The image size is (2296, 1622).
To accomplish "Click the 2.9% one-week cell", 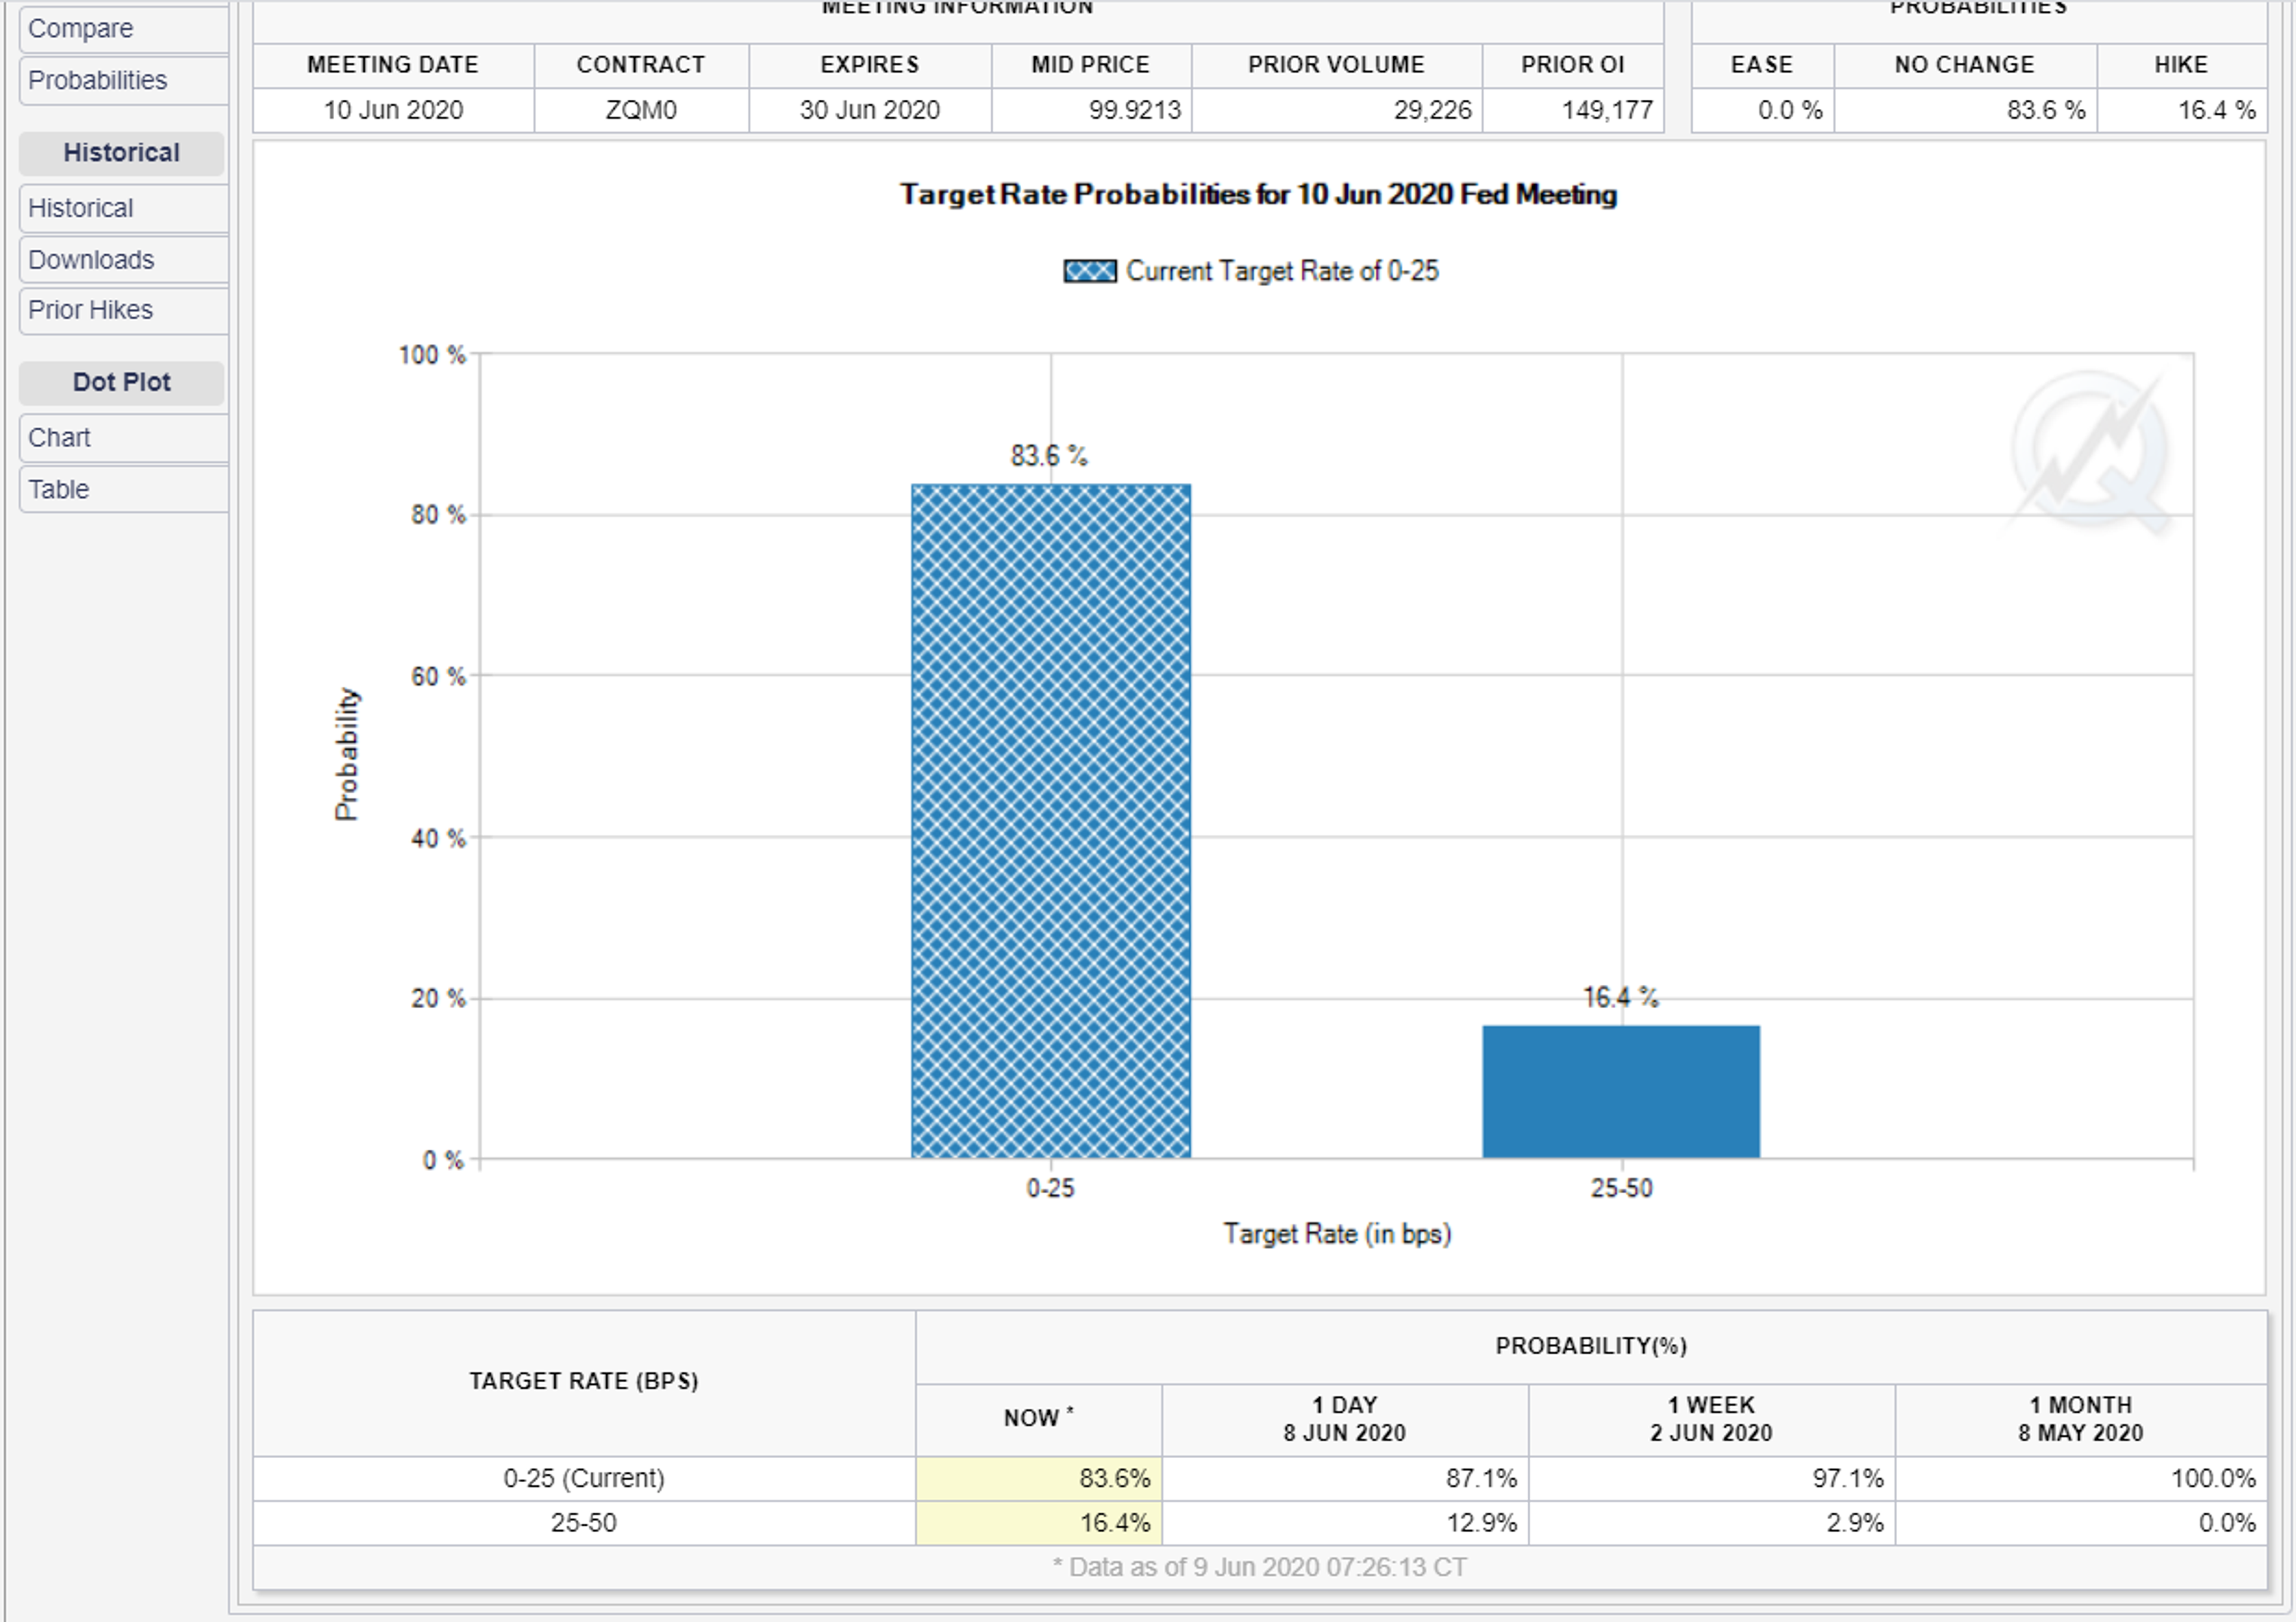I will [x=1711, y=1523].
